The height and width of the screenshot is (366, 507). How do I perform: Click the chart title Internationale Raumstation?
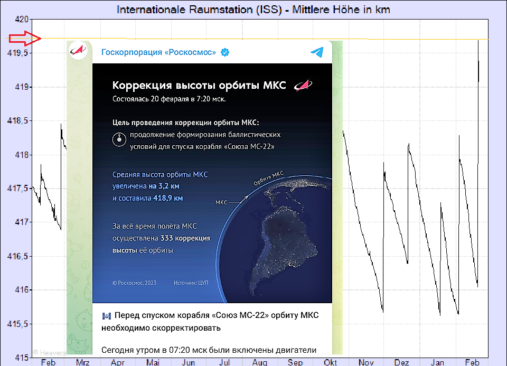(253, 10)
